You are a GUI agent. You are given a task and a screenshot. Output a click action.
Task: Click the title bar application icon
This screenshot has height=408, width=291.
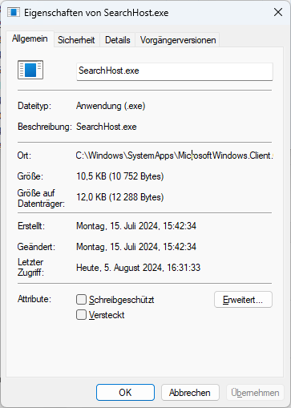pos(14,12)
